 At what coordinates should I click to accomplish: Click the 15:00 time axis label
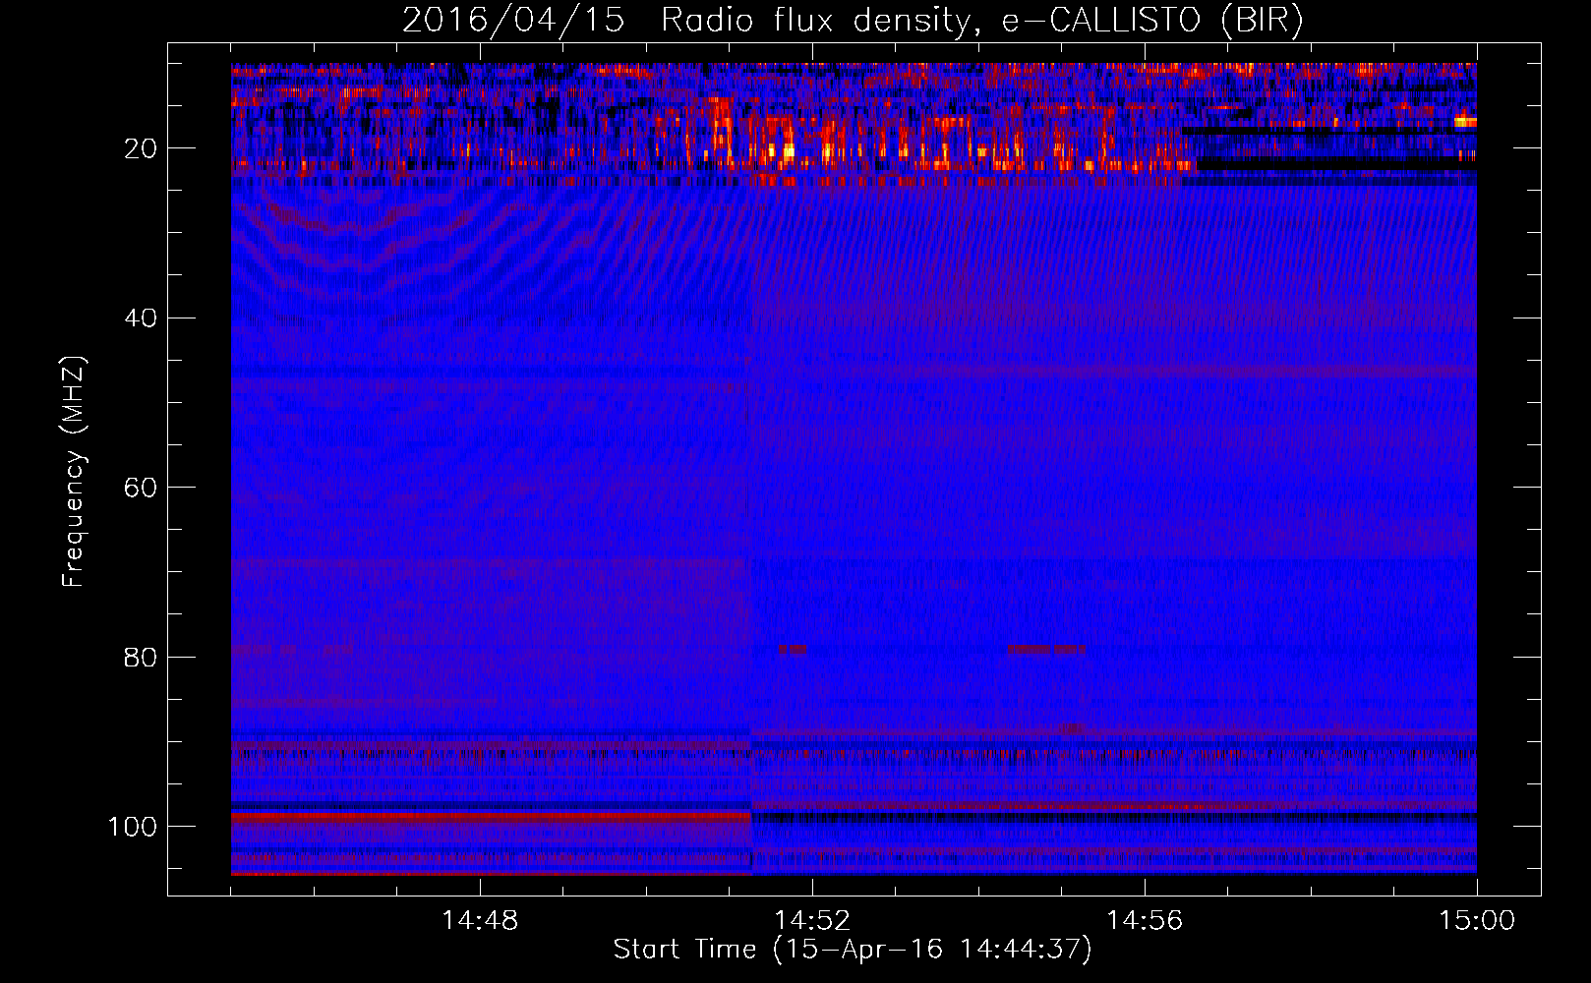[x=1477, y=921]
